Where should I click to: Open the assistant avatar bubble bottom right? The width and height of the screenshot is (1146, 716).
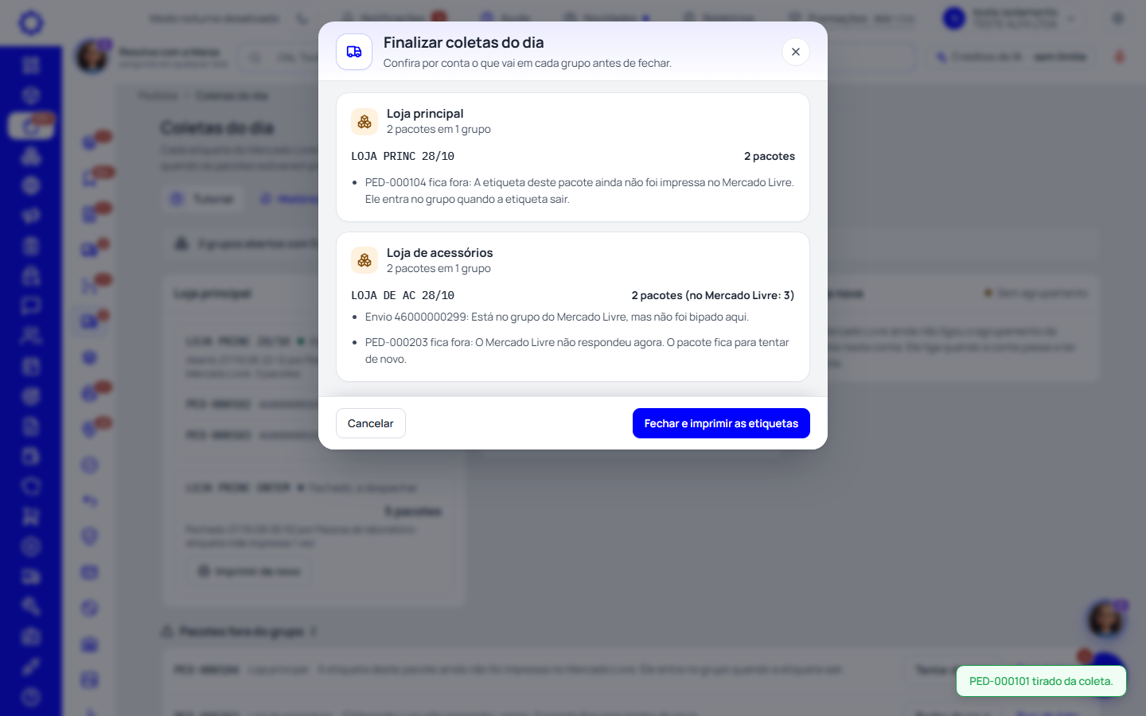[1105, 619]
